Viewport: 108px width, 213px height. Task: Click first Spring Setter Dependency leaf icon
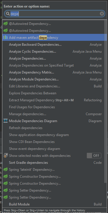tap(6, 190)
